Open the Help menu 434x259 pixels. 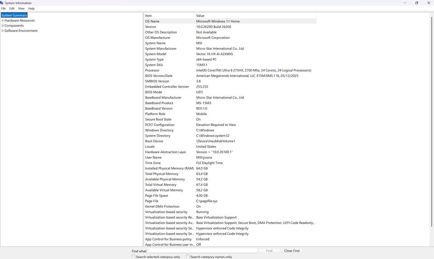coord(31,9)
